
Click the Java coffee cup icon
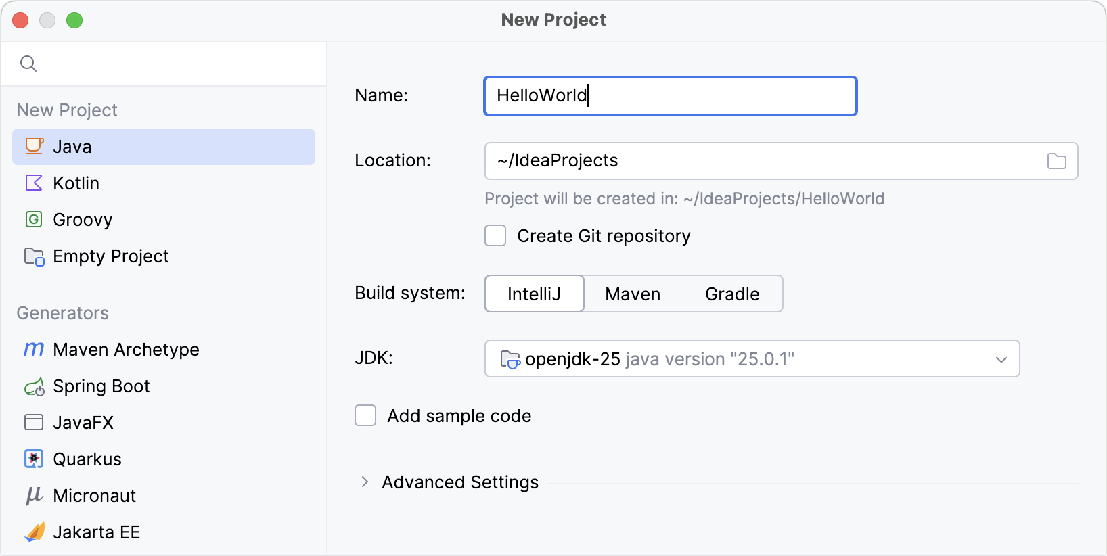[x=34, y=146]
